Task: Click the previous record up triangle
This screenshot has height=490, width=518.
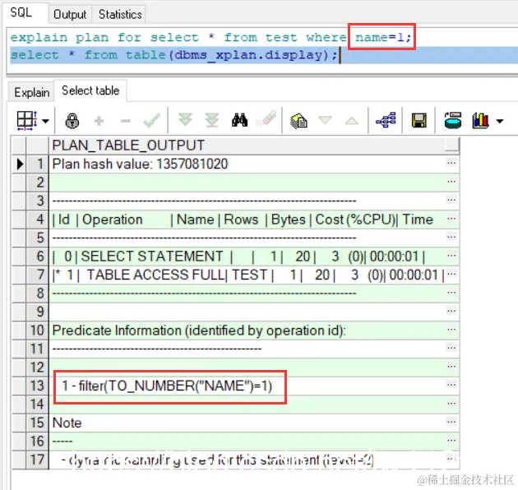Action: pyautogui.click(x=352, y=121)
